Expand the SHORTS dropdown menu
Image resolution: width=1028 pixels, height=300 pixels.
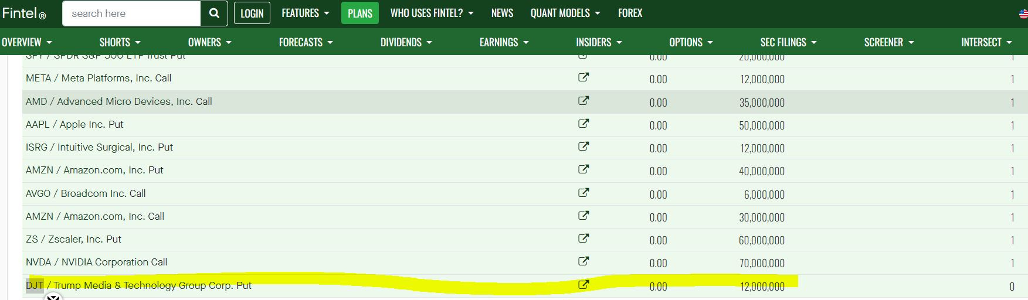point(120,42)
